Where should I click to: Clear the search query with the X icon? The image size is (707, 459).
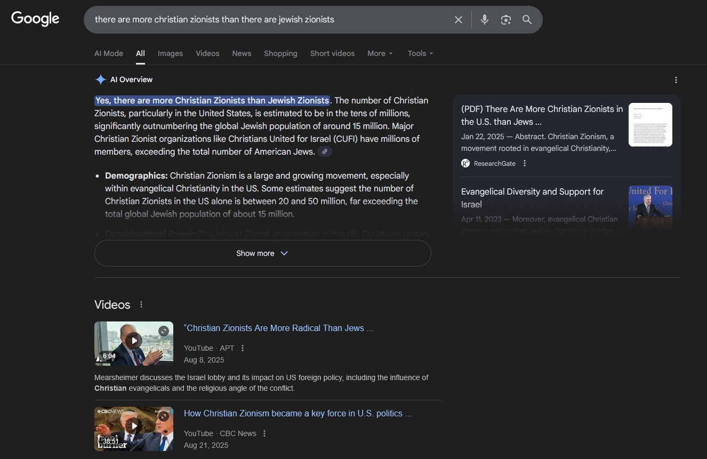[459, 20]
